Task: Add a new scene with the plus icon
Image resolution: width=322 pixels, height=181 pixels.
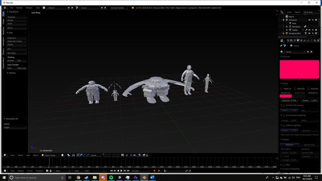Action: tap(102, 8)
